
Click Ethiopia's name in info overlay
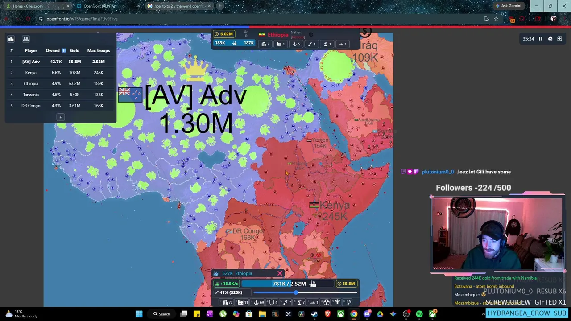click(x=278, y=35)
